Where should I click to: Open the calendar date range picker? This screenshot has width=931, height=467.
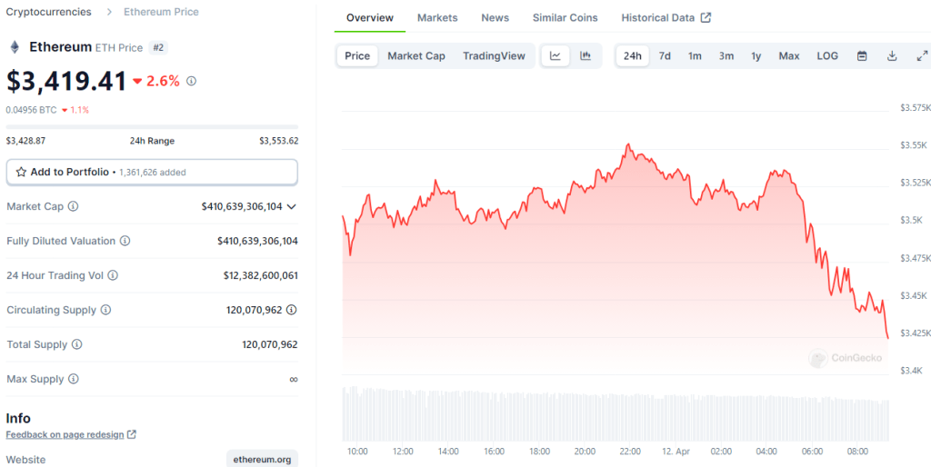coord(862,56)
